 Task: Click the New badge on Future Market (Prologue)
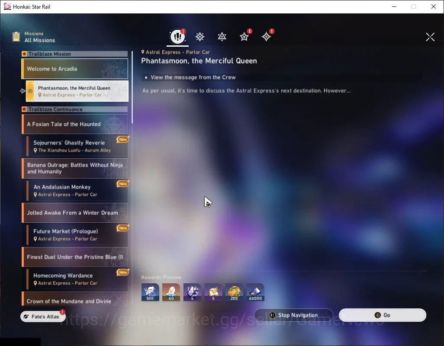(x=123, y=228)
